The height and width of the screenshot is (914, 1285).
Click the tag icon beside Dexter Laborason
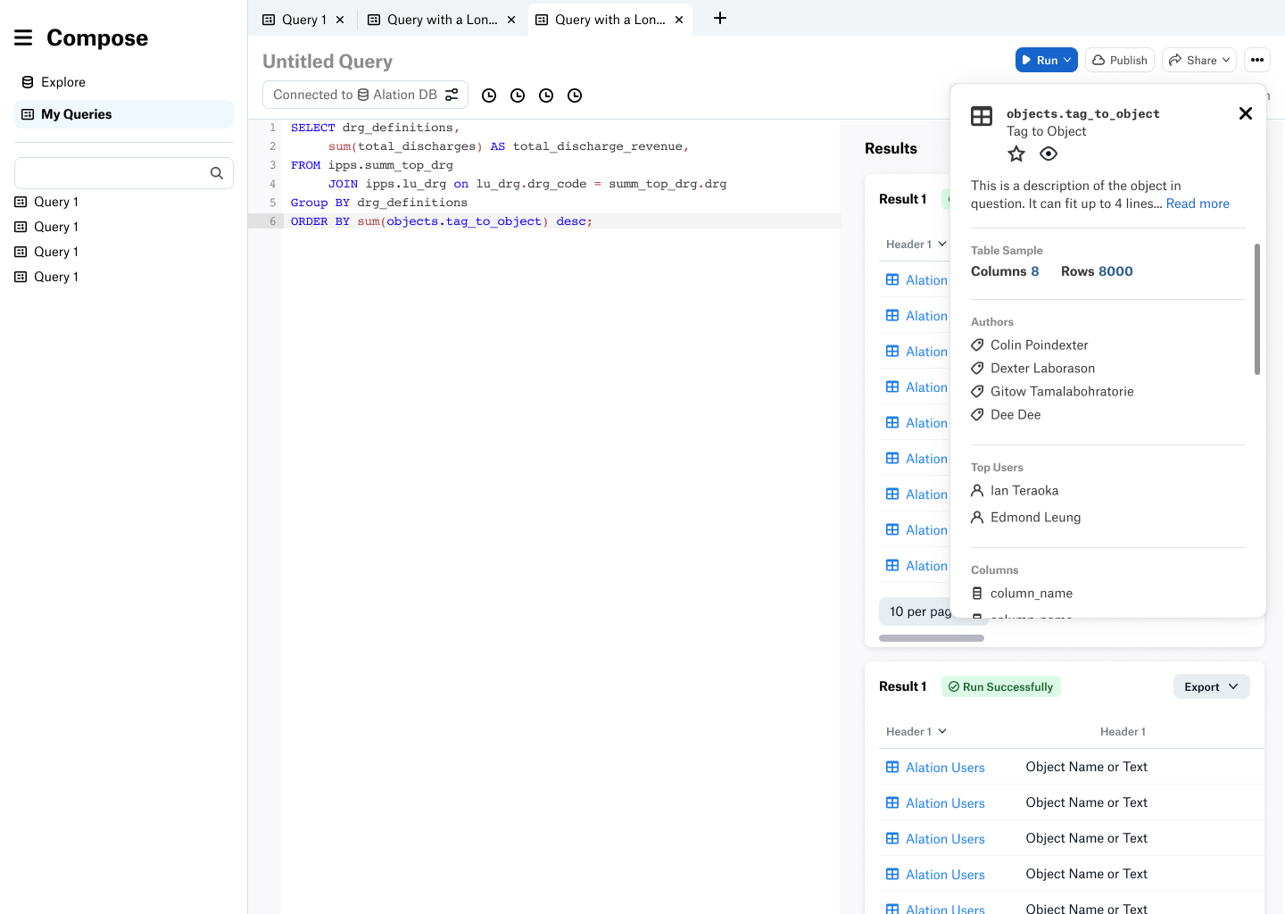pos(977,368)
